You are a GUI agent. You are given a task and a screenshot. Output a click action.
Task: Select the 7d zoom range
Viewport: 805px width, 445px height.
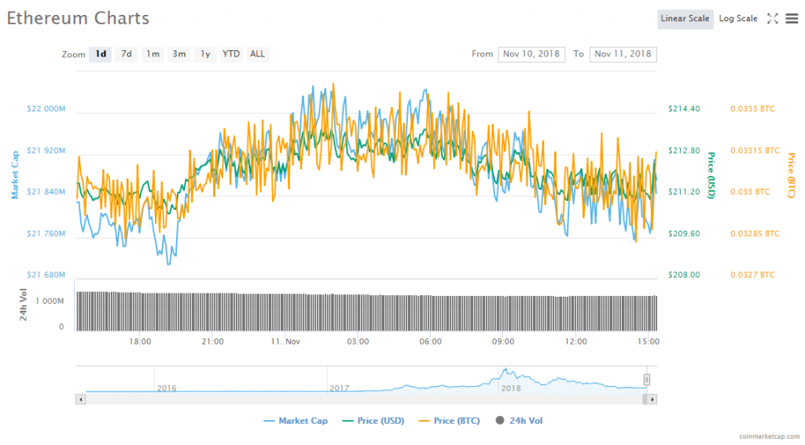coord(127,54)
